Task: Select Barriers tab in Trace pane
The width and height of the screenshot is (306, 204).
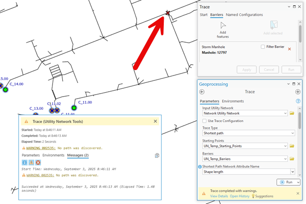Action: (x=217, y=15)
